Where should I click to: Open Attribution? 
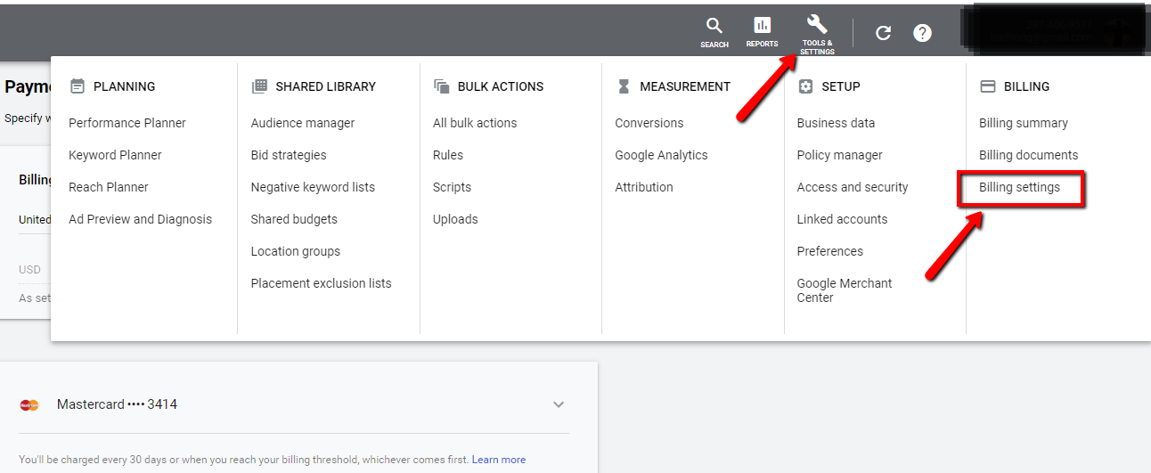[x=644, y=187]
